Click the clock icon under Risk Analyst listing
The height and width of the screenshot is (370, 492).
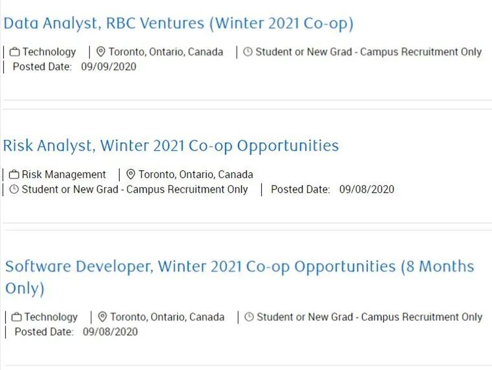[x=14, y=190]
